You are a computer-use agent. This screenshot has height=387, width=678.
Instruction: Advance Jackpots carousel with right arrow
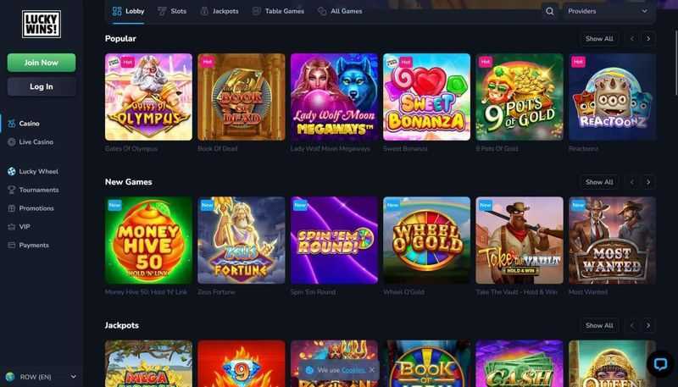(648, 326)
